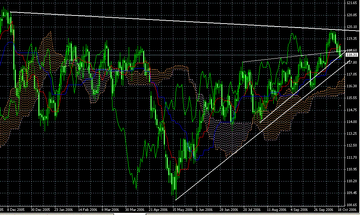The height and width of the screenshot is (215, 360).
Task: Click the 11 Aug 2006 date label
Action: point(277,210)
